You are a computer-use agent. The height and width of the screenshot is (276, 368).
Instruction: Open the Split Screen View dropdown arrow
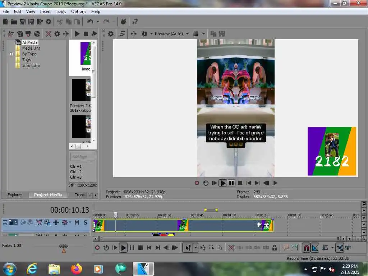[x=151, y=34]
